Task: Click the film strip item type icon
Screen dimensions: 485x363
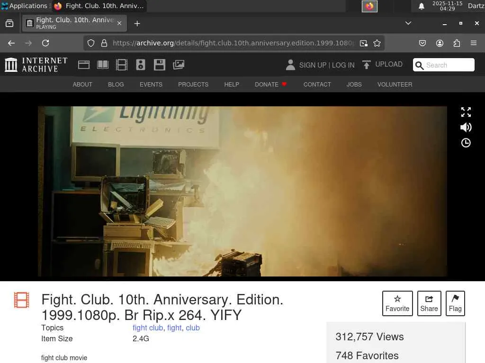Action: (x=21, y=300)
